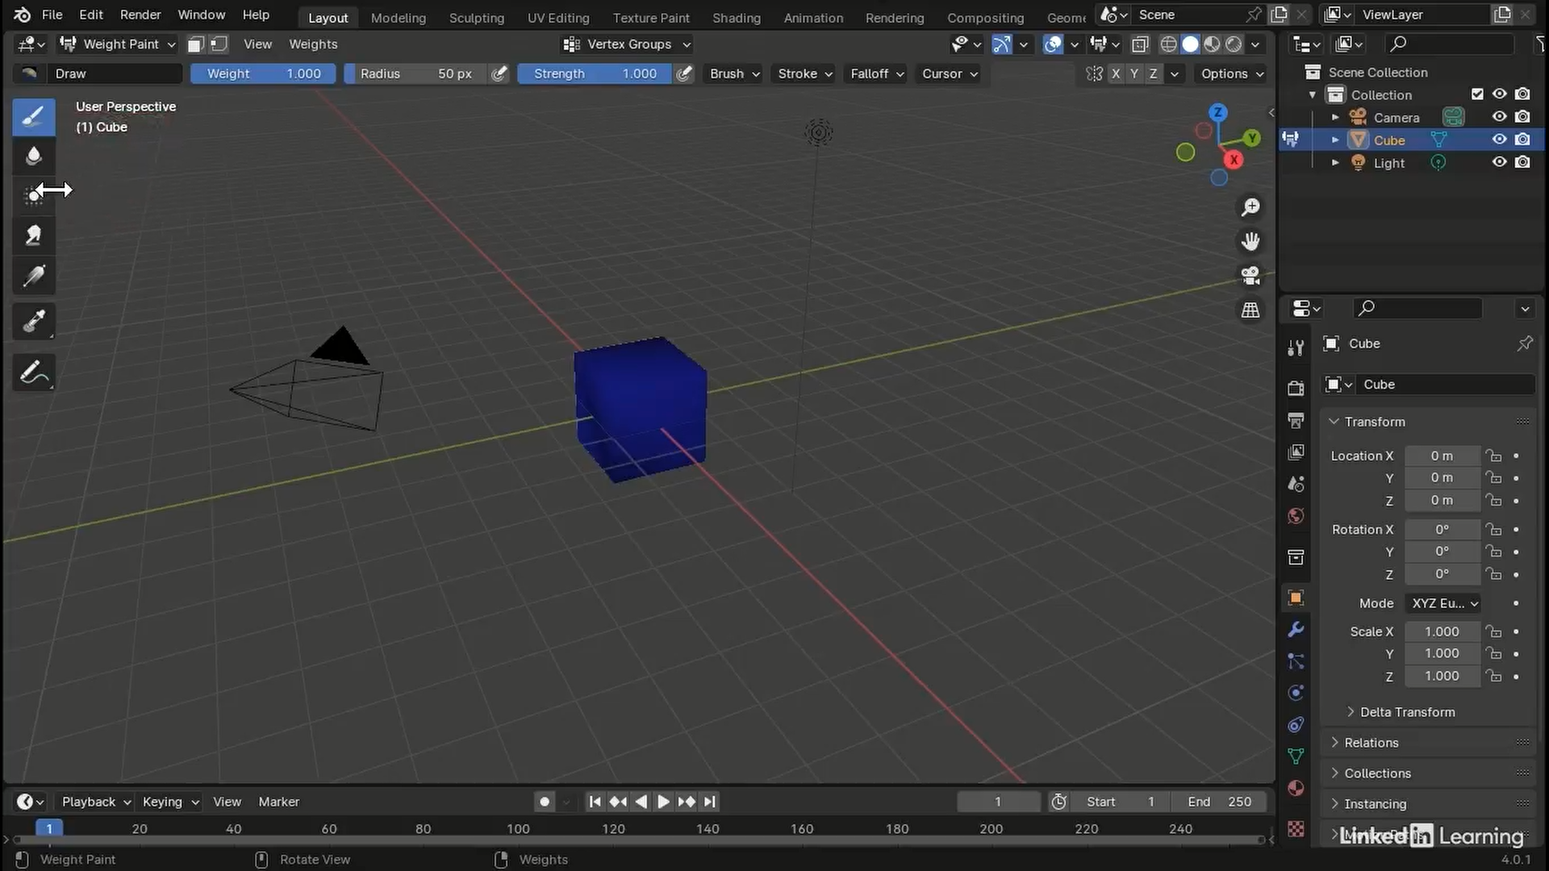The width and height of the screenshot is (1549, 871).
Task: Switch to orthographic/perspective grid view icon
Action: click(x=1250, y=310)
